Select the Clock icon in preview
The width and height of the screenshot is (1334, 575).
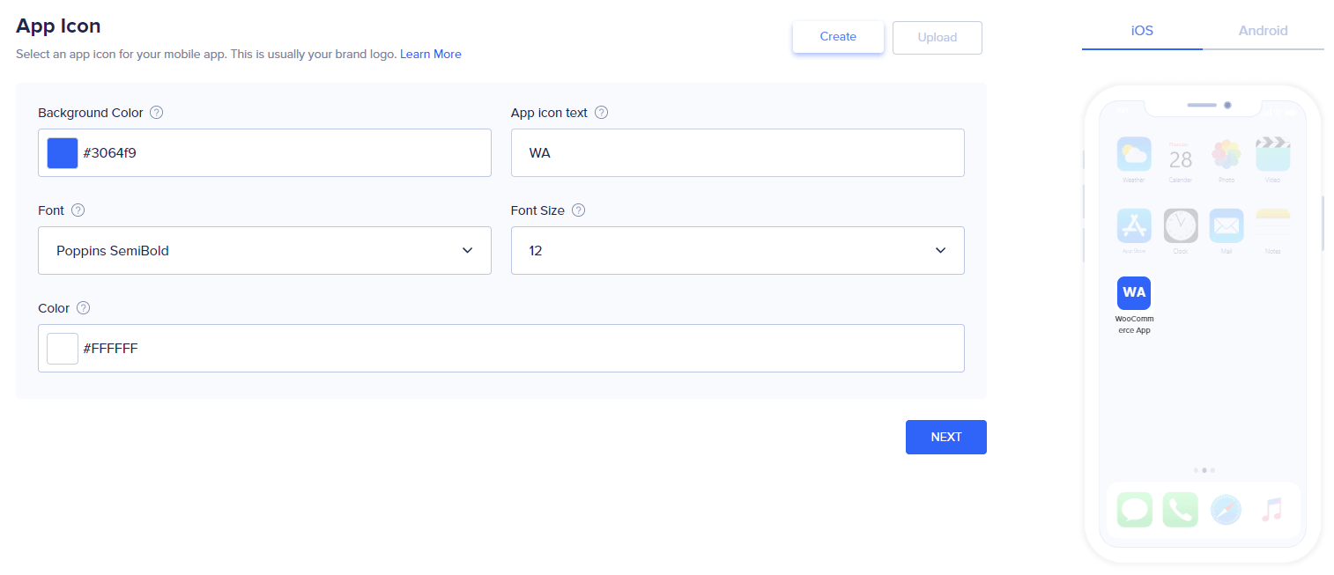(1181, 225)
